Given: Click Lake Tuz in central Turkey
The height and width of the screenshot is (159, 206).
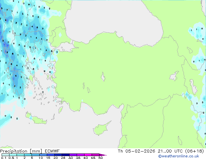Looking at the screenshot, I should 104,78.
